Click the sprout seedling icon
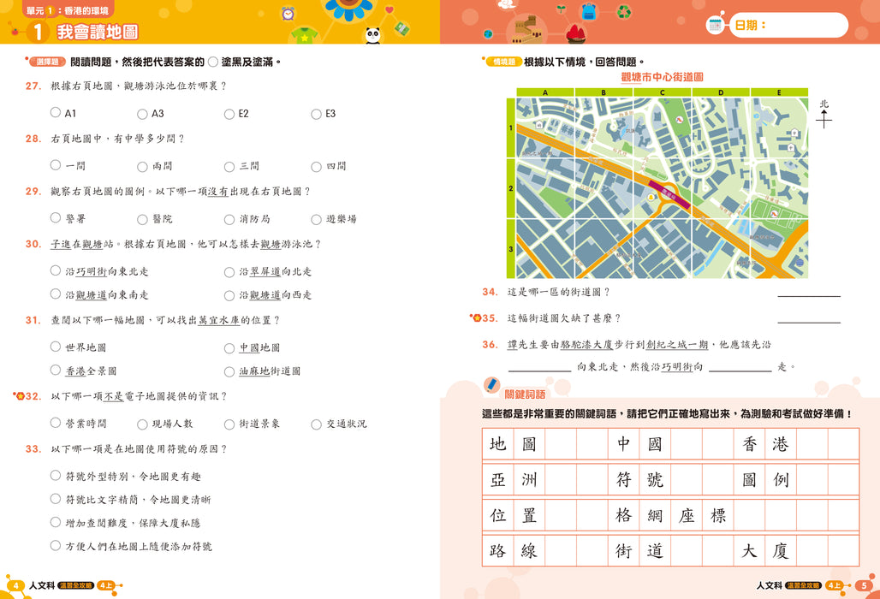 pos(561,9)
